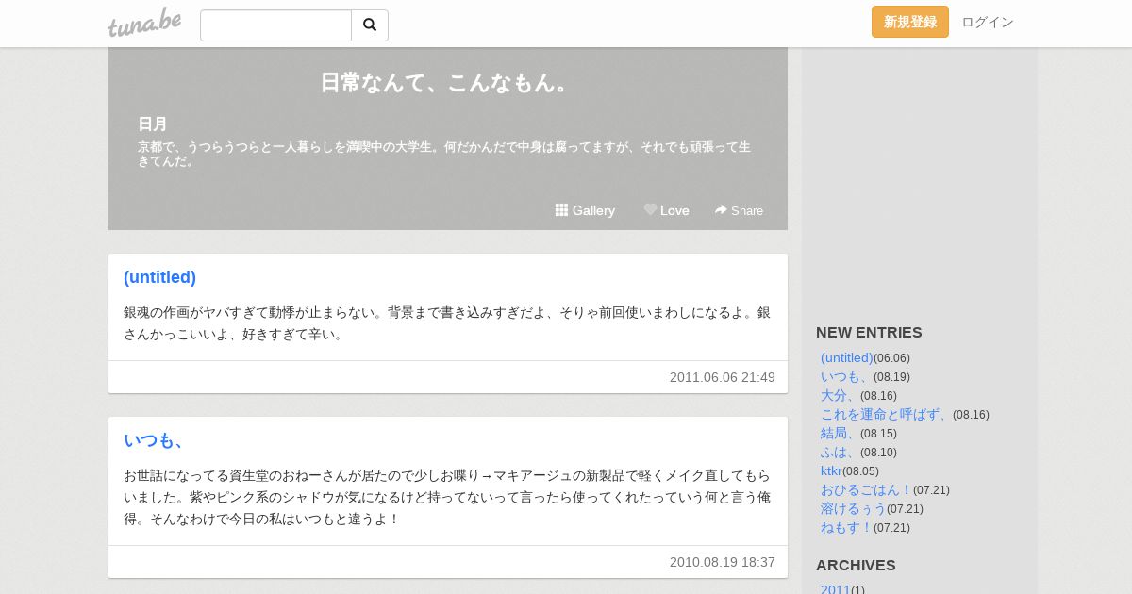Open sidebar entry ねもす！
Viewport: 1132px width, 594px height.
tap(847, 528)
